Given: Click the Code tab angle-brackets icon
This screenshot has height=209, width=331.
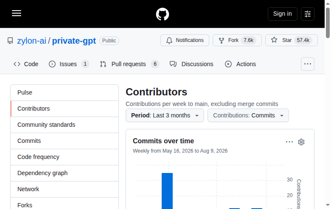Looking at the screenshot, I should (x=17, y=64).
